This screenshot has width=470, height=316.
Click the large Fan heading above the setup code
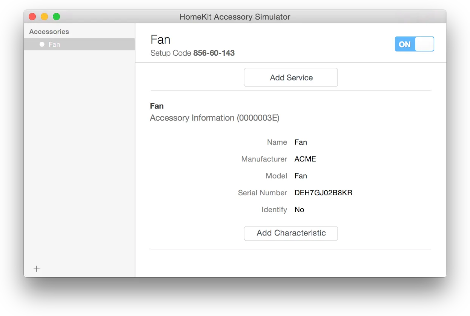(x=160, y=39)
